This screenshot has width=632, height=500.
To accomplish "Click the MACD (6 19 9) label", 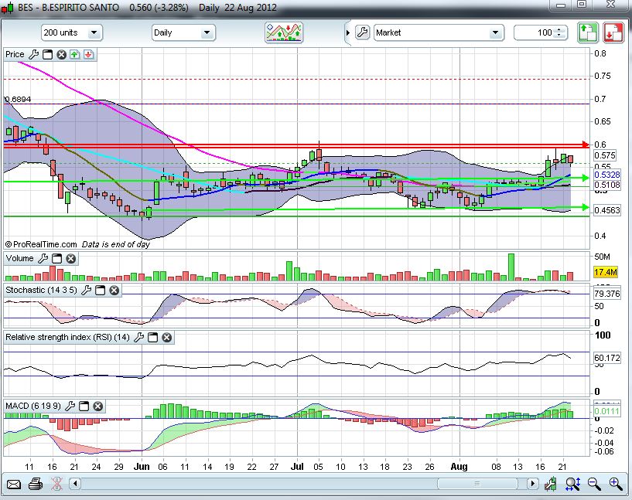I will [x=33, y=406].
